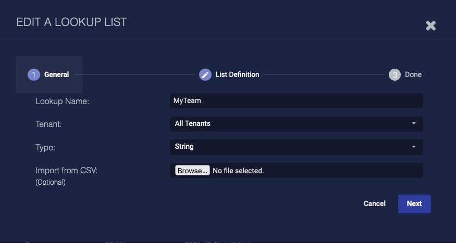This screenshot has height=243, width=456.
Task: Click into the Lookup Name field
Action: pyautogui.click(x=296, y=101)
